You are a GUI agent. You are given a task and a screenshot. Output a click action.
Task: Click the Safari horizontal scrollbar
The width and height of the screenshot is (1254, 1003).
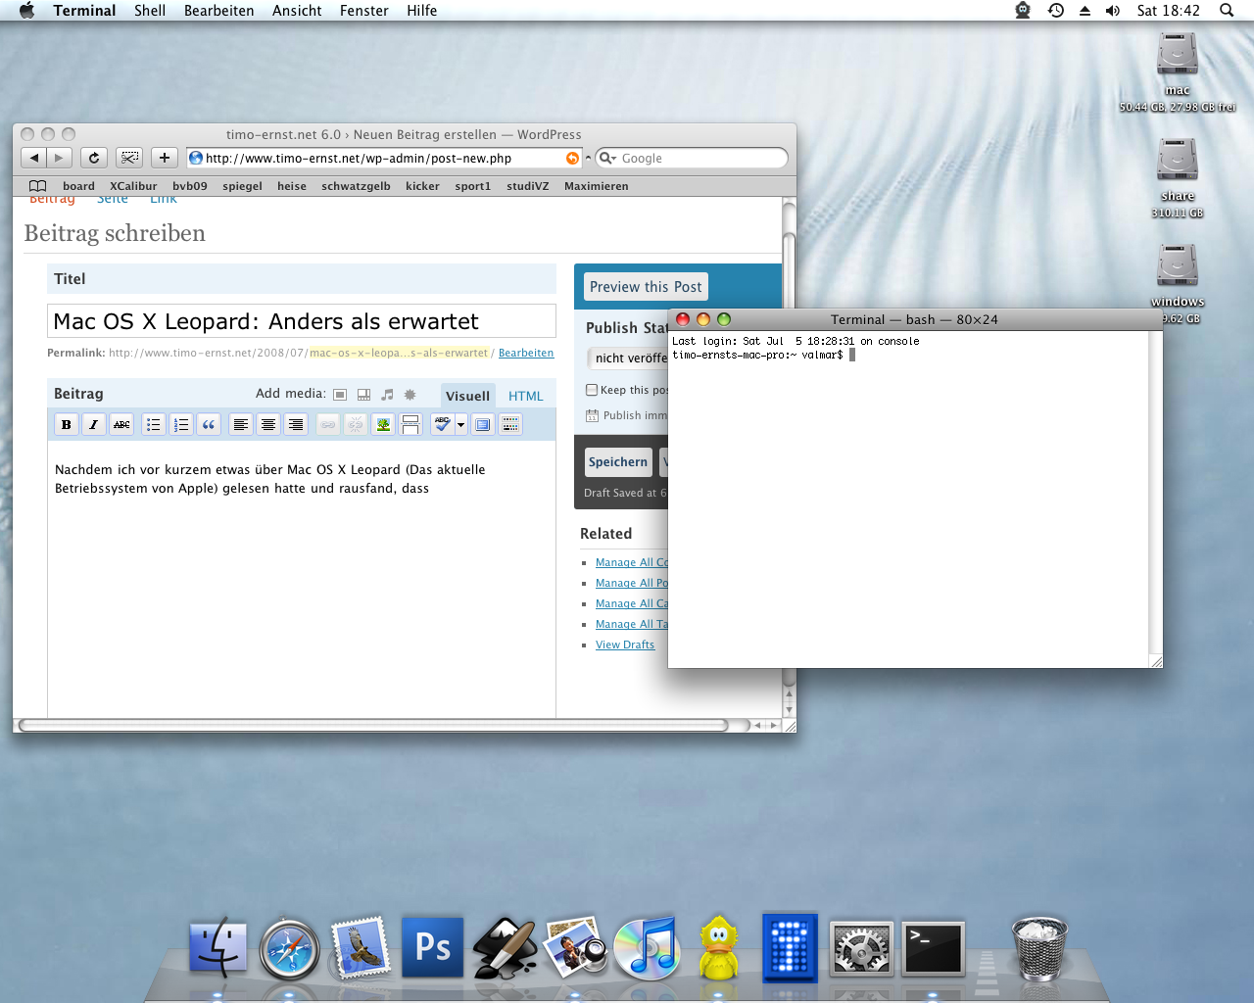click(372, 726)
